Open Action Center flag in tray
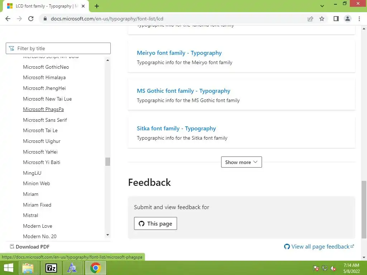Screen dimensions: 367x275 [316, 268]
